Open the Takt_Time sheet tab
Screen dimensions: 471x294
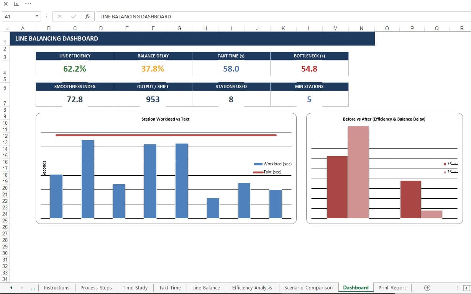(x=170, y=287)
